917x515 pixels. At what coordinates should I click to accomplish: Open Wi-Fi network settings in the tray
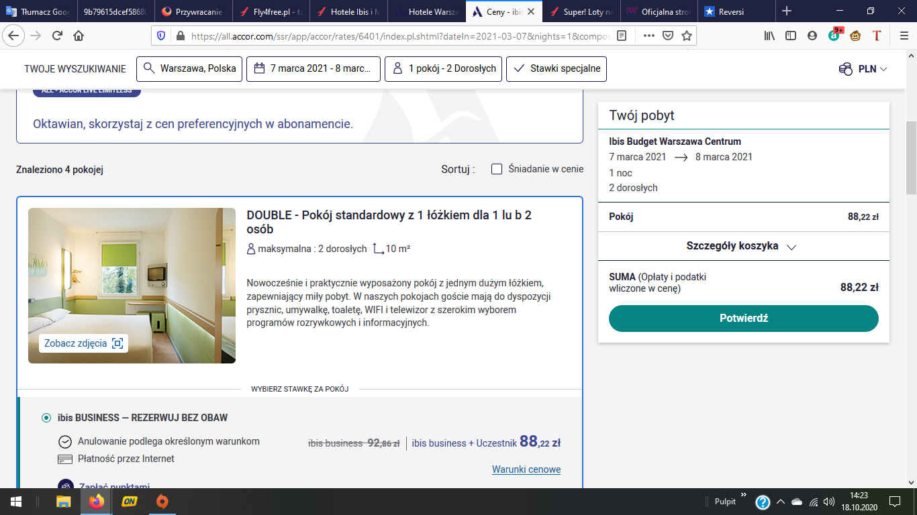[814, 502]
